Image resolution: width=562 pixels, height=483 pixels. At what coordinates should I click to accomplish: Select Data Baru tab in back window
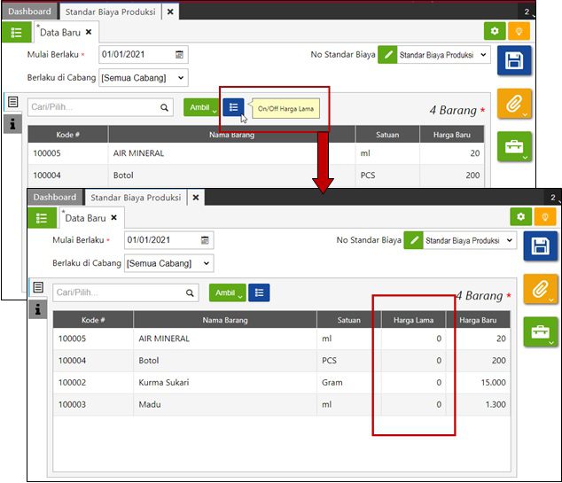[60, 33]
